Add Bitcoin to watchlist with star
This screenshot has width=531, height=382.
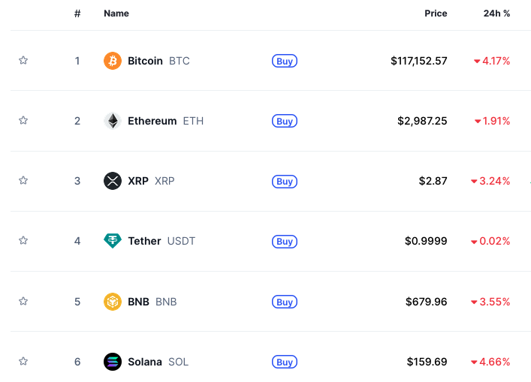pyautogui.click(x=23, y=61)
